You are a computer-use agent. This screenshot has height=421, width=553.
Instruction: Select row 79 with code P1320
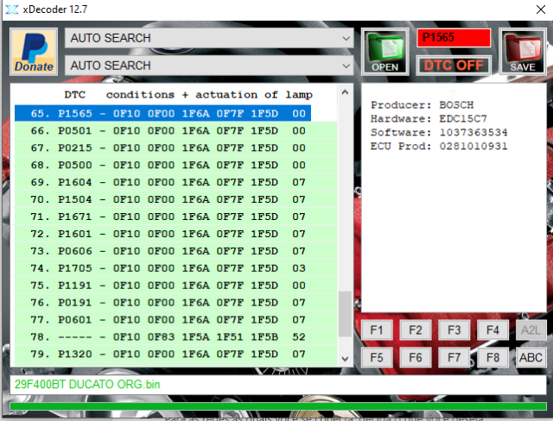(x=162, y=355)
